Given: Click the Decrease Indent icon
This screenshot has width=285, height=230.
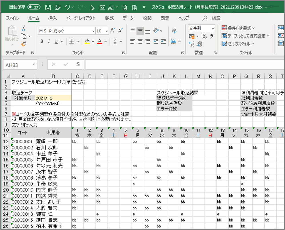Looking at the screenshot, I should coord(156,41).
